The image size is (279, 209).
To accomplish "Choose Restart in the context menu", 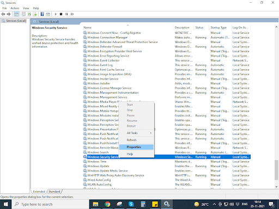I will [x=136, y=126].
